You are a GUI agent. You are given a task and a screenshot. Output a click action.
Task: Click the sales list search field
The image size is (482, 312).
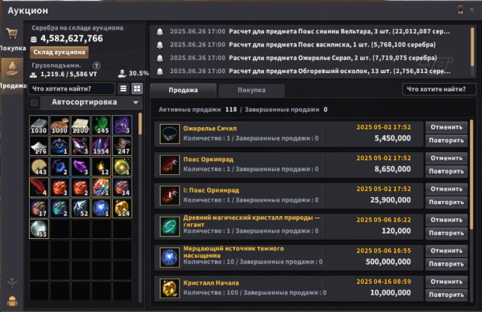pos(439,89)
